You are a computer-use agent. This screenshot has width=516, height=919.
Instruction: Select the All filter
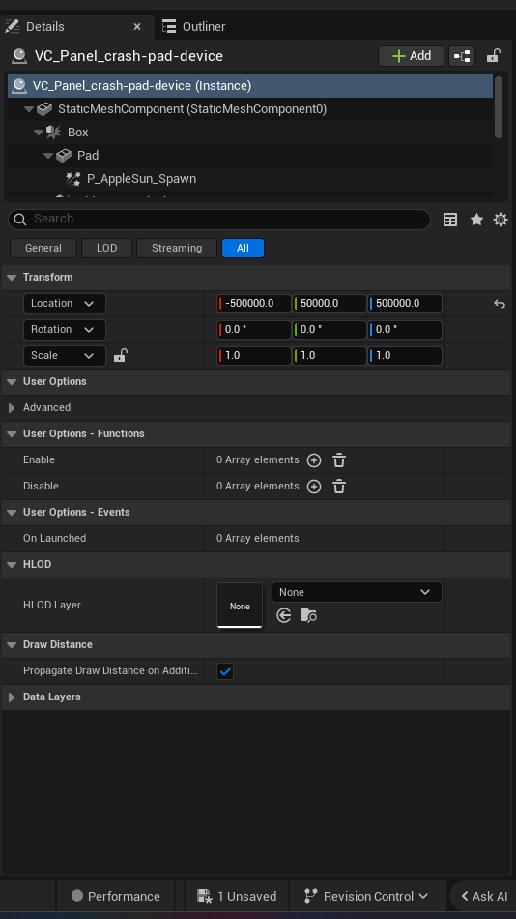(244, 248)
